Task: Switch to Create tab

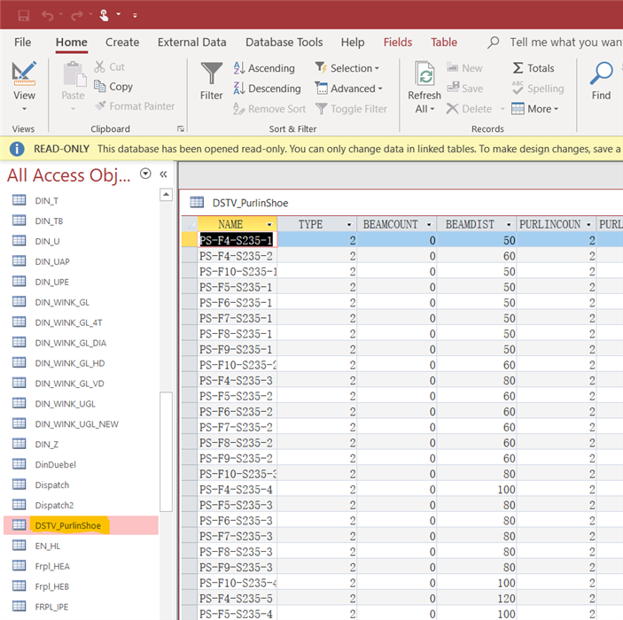Action: 122,43
